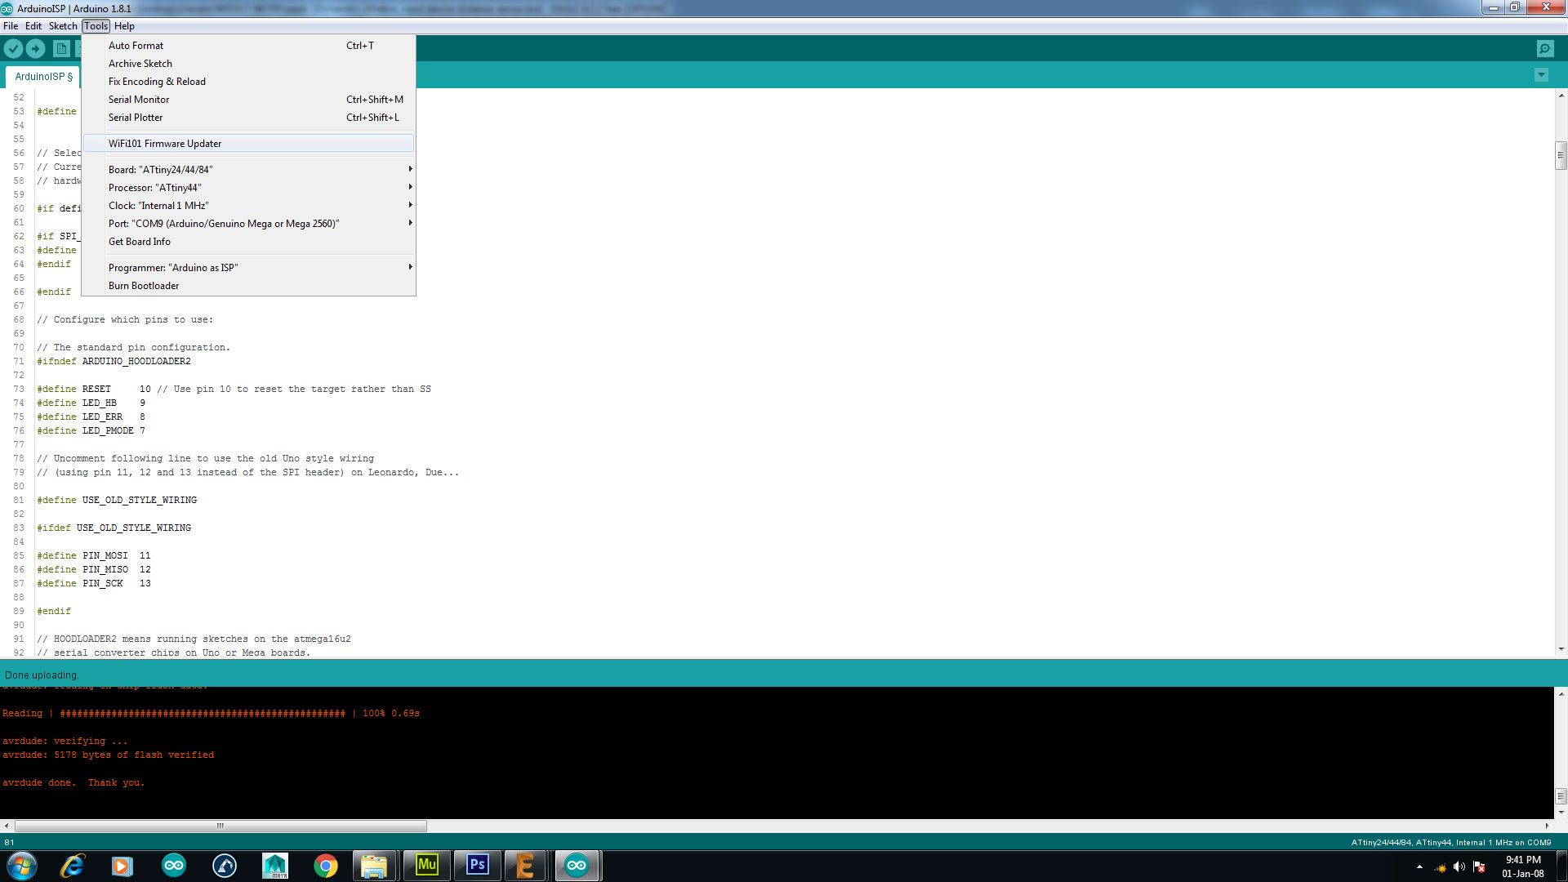Image resolution: width=1568 pixels, height=882 pixels.
Task: Choose Archive Sketch menu entry
Action: [249, 64]
